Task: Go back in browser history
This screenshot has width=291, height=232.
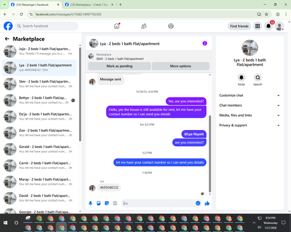Action: coord(5,14)
